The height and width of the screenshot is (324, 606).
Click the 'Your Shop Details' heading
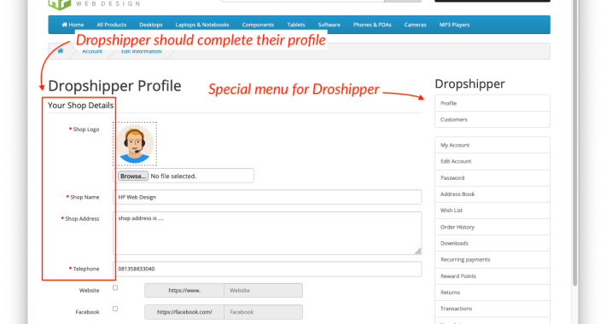tap(80, 106)
